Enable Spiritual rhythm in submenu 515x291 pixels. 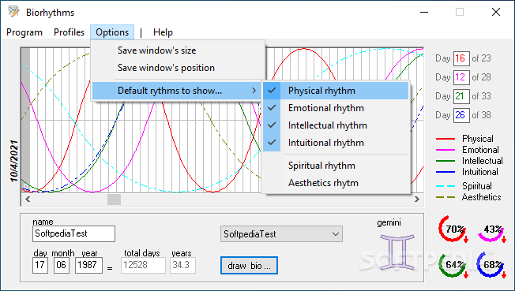[x=336, y=166]
